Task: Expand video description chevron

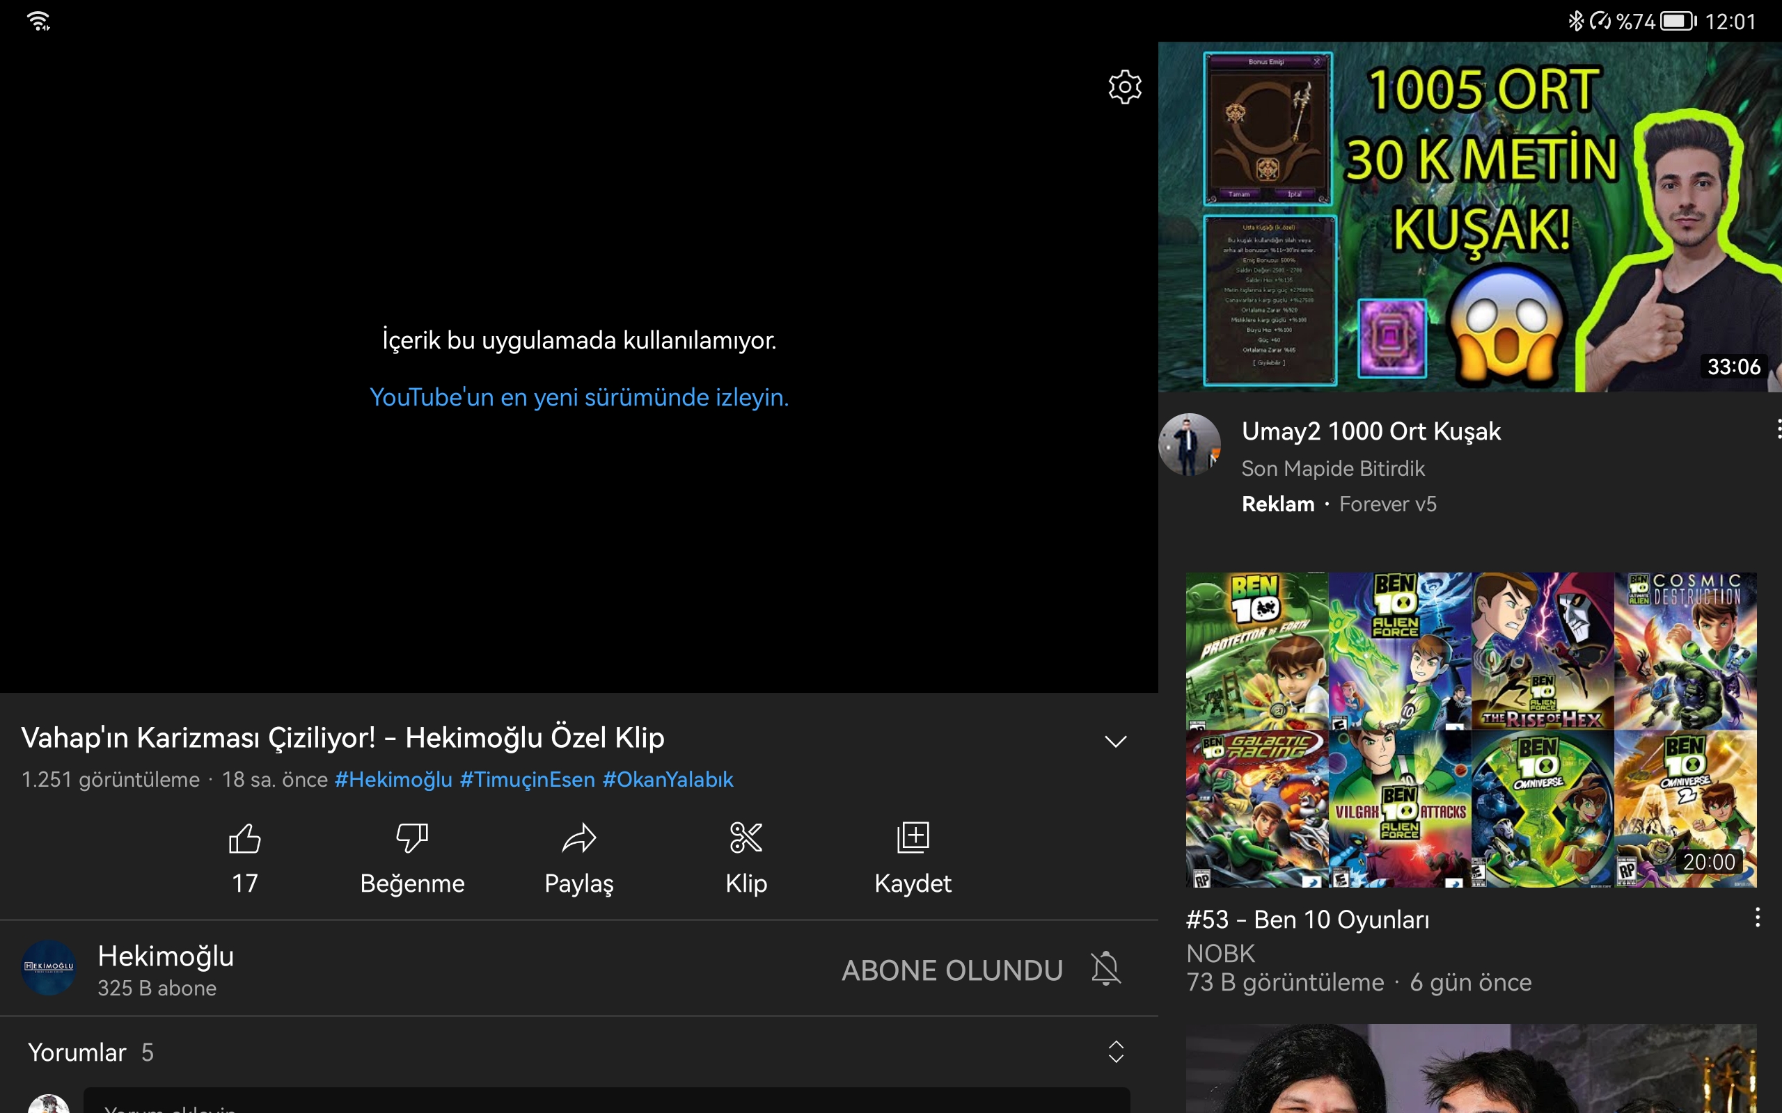Action: [1116, 742]
